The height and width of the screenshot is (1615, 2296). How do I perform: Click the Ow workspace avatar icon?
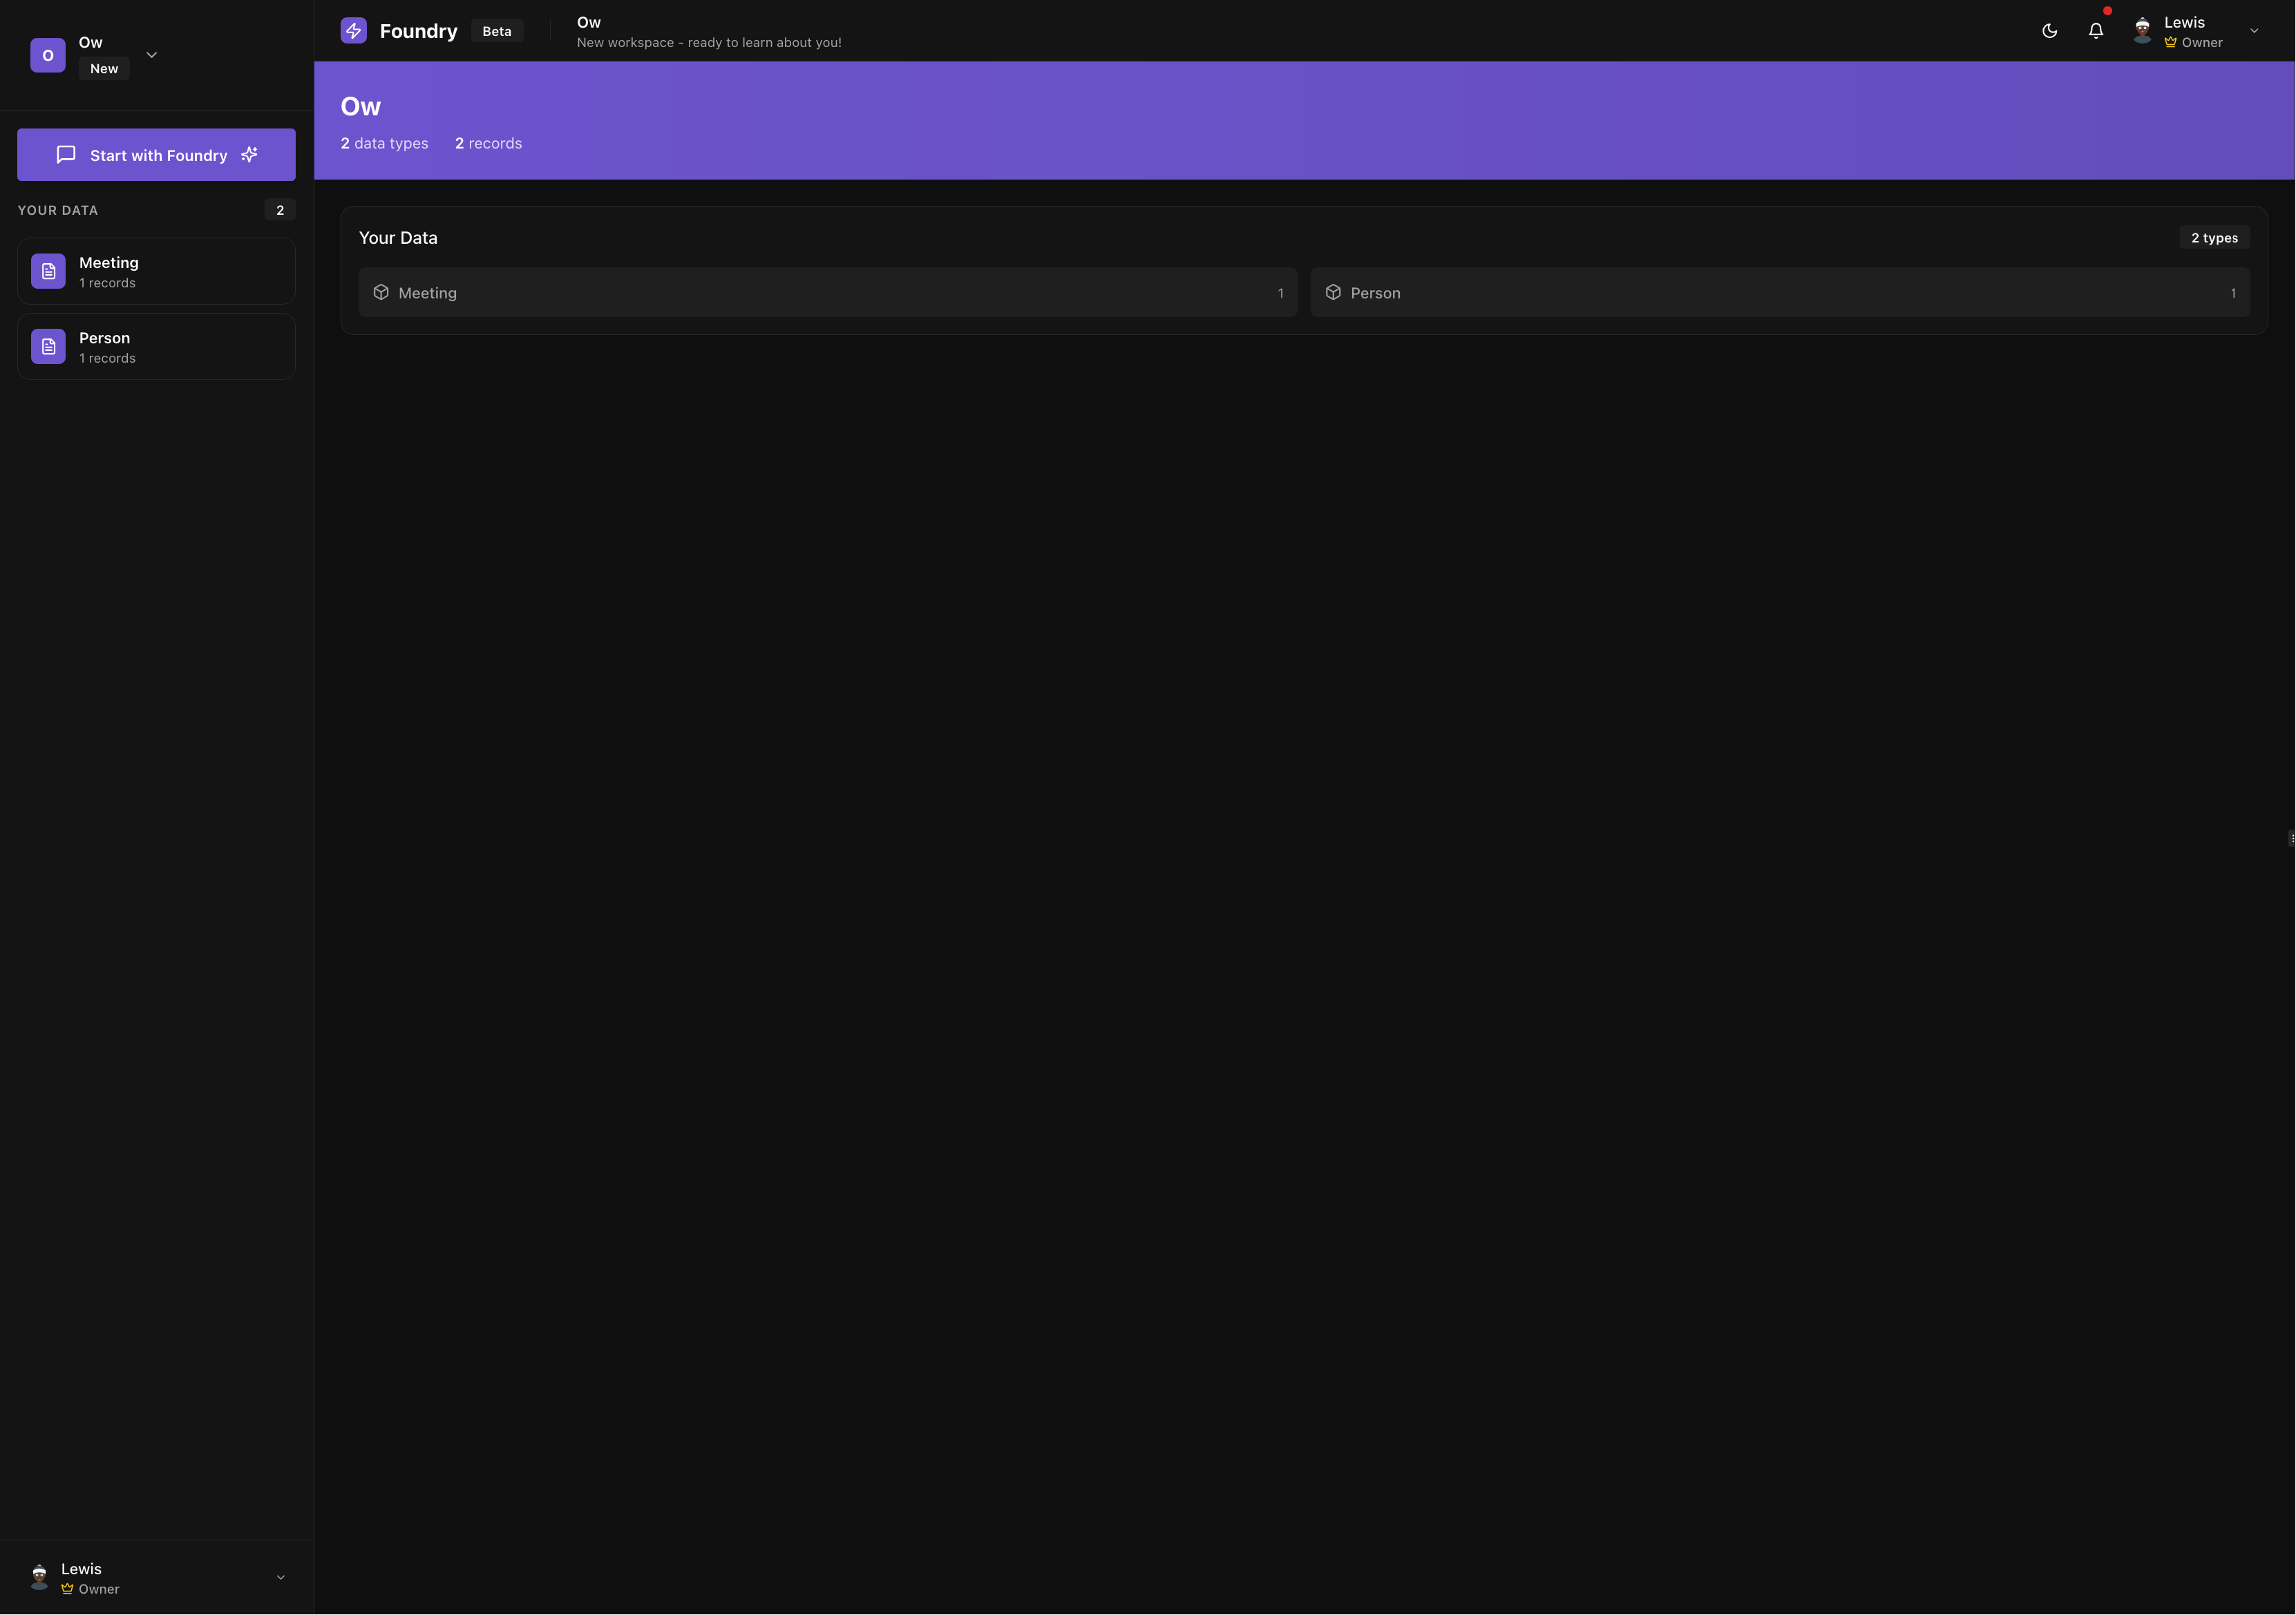[x=48, y=55]
